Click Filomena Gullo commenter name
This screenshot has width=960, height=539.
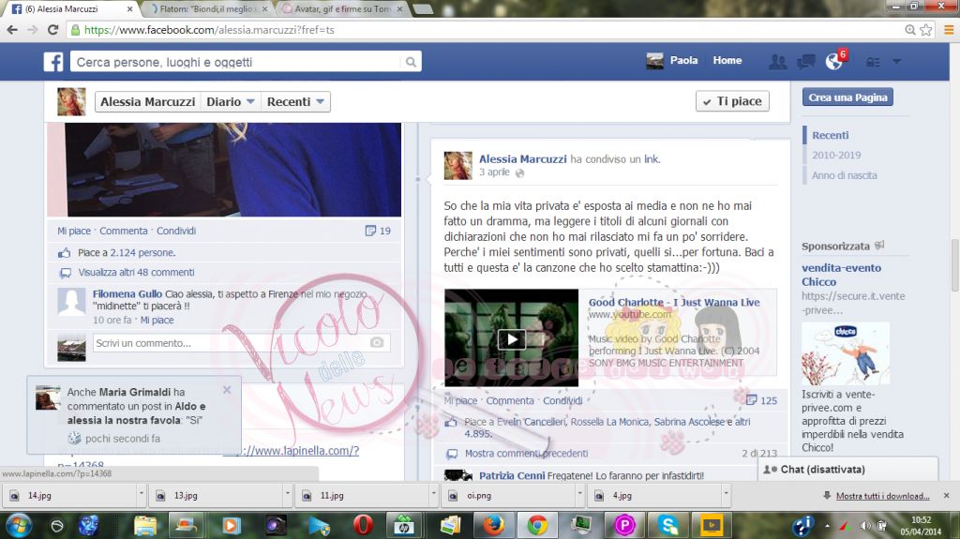click(127, 294)
